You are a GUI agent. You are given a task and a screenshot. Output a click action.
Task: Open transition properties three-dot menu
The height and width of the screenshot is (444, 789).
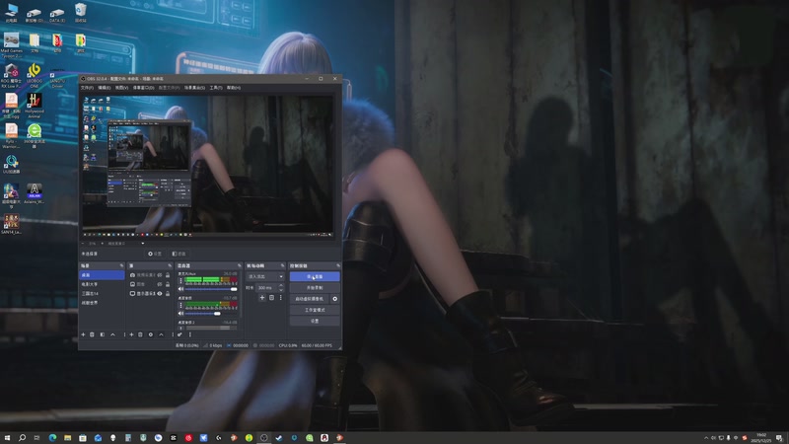click(281, 298)
